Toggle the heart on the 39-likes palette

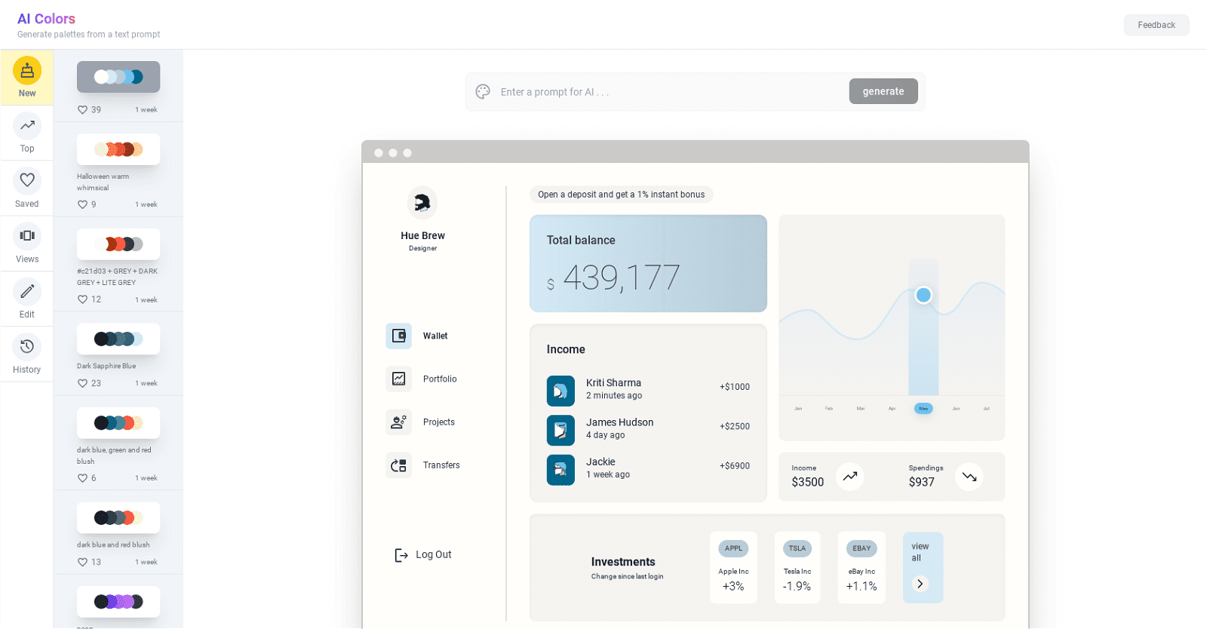pyautogui.click(x=83, y=109)
